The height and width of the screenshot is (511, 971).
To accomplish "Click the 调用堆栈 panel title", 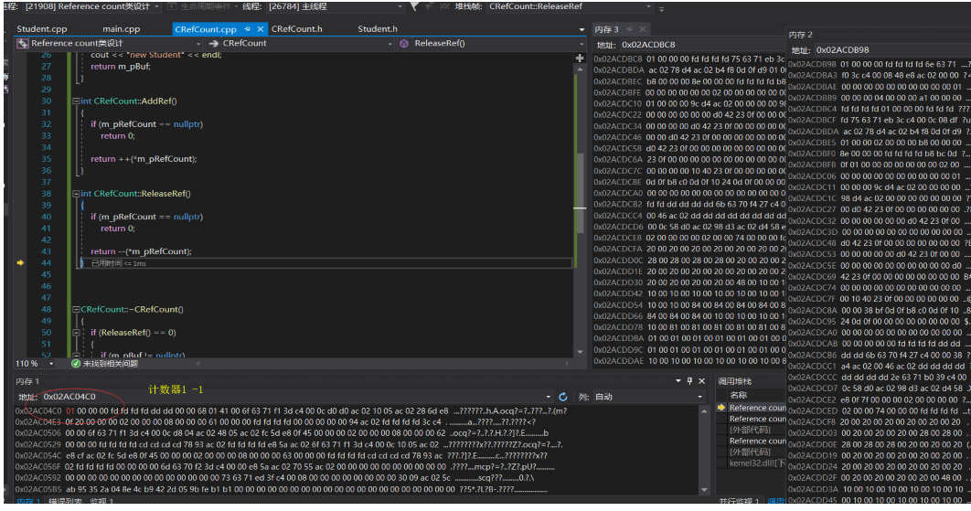I will 734,381.
